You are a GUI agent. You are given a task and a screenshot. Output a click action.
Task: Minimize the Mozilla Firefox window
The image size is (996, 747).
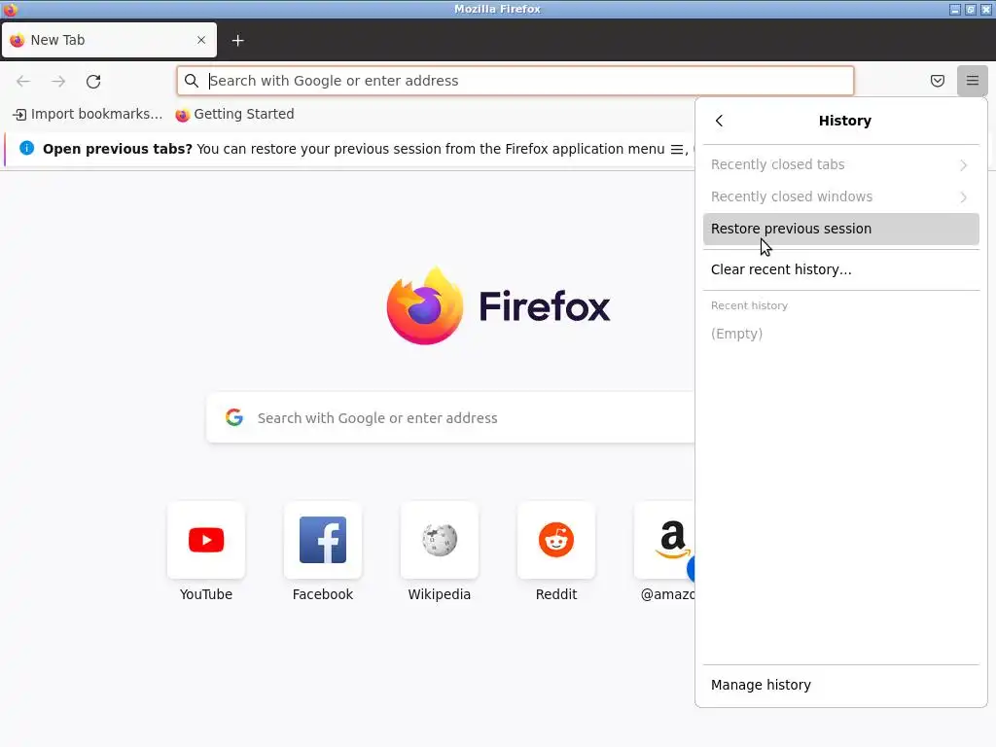coord(955,9)
